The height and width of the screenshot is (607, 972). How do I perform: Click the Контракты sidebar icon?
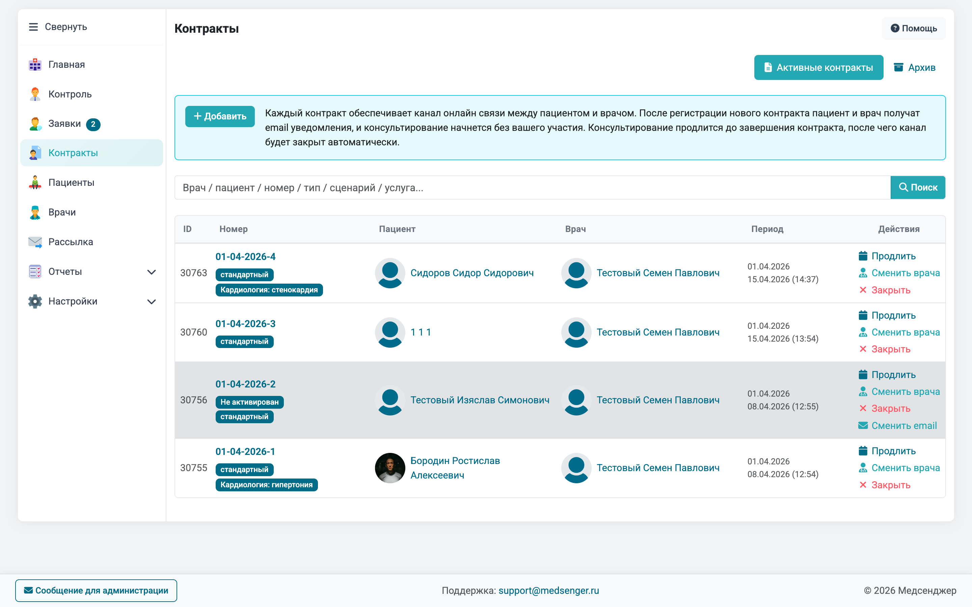coord(35,153)
